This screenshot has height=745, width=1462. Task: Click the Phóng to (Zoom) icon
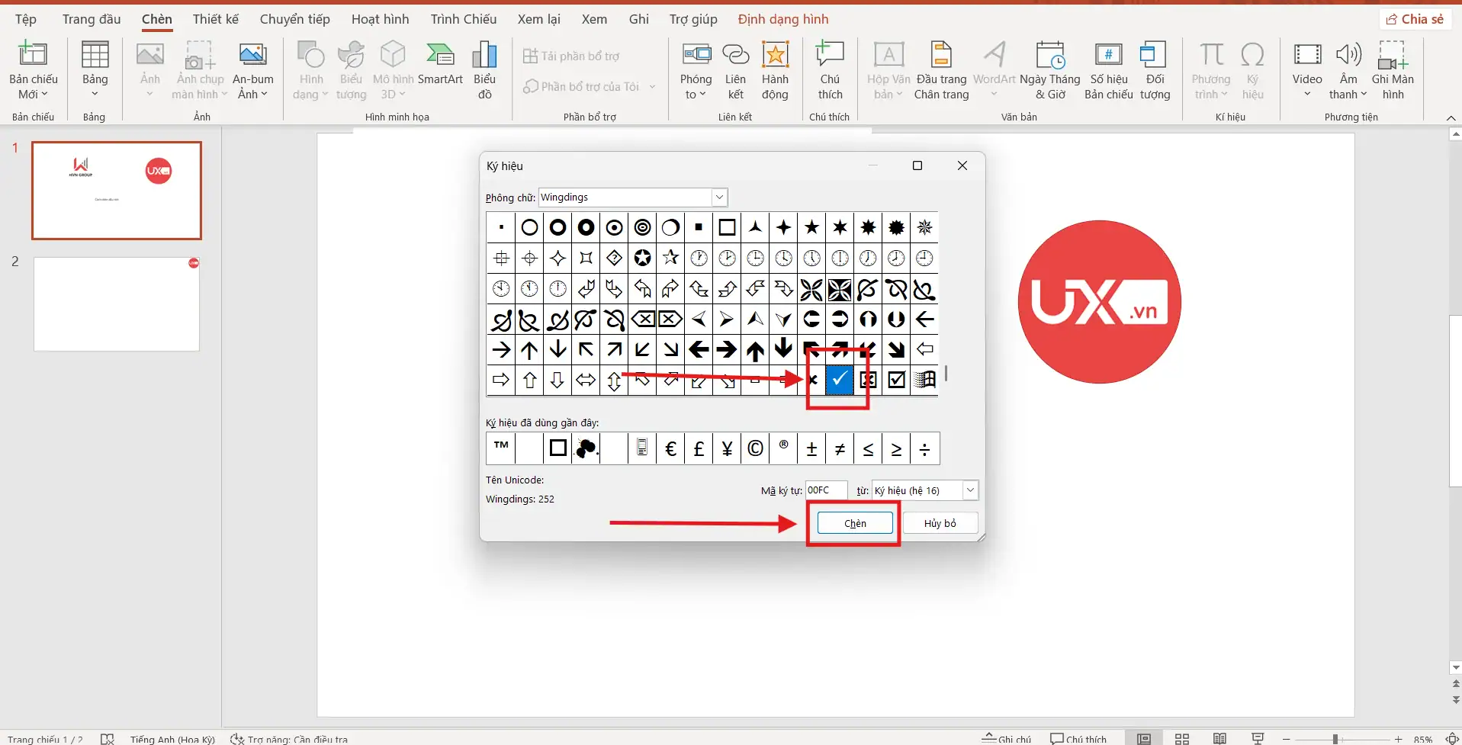coord(696,55)
